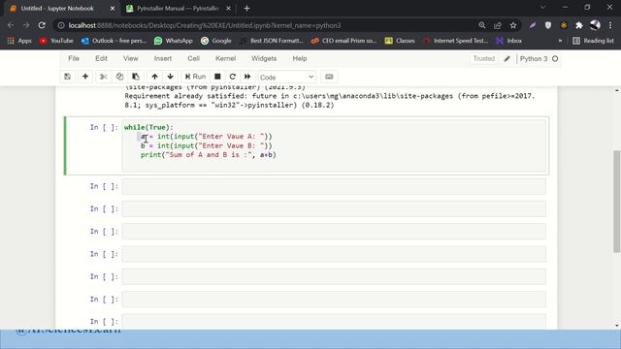Image resolution: width=621 pixels, height=349 pixels.
Task: Click the code line print Sum of A and B
Action: coord(209,155)
